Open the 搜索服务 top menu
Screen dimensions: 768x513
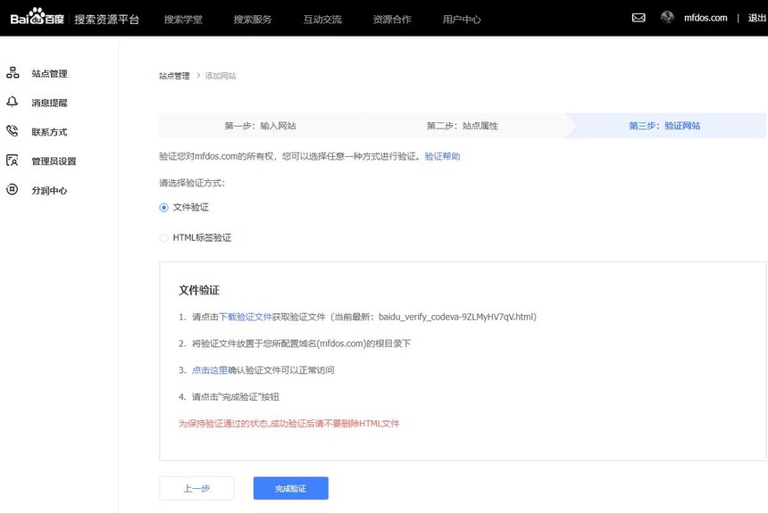pyautogui.click(x=252, y=19)
